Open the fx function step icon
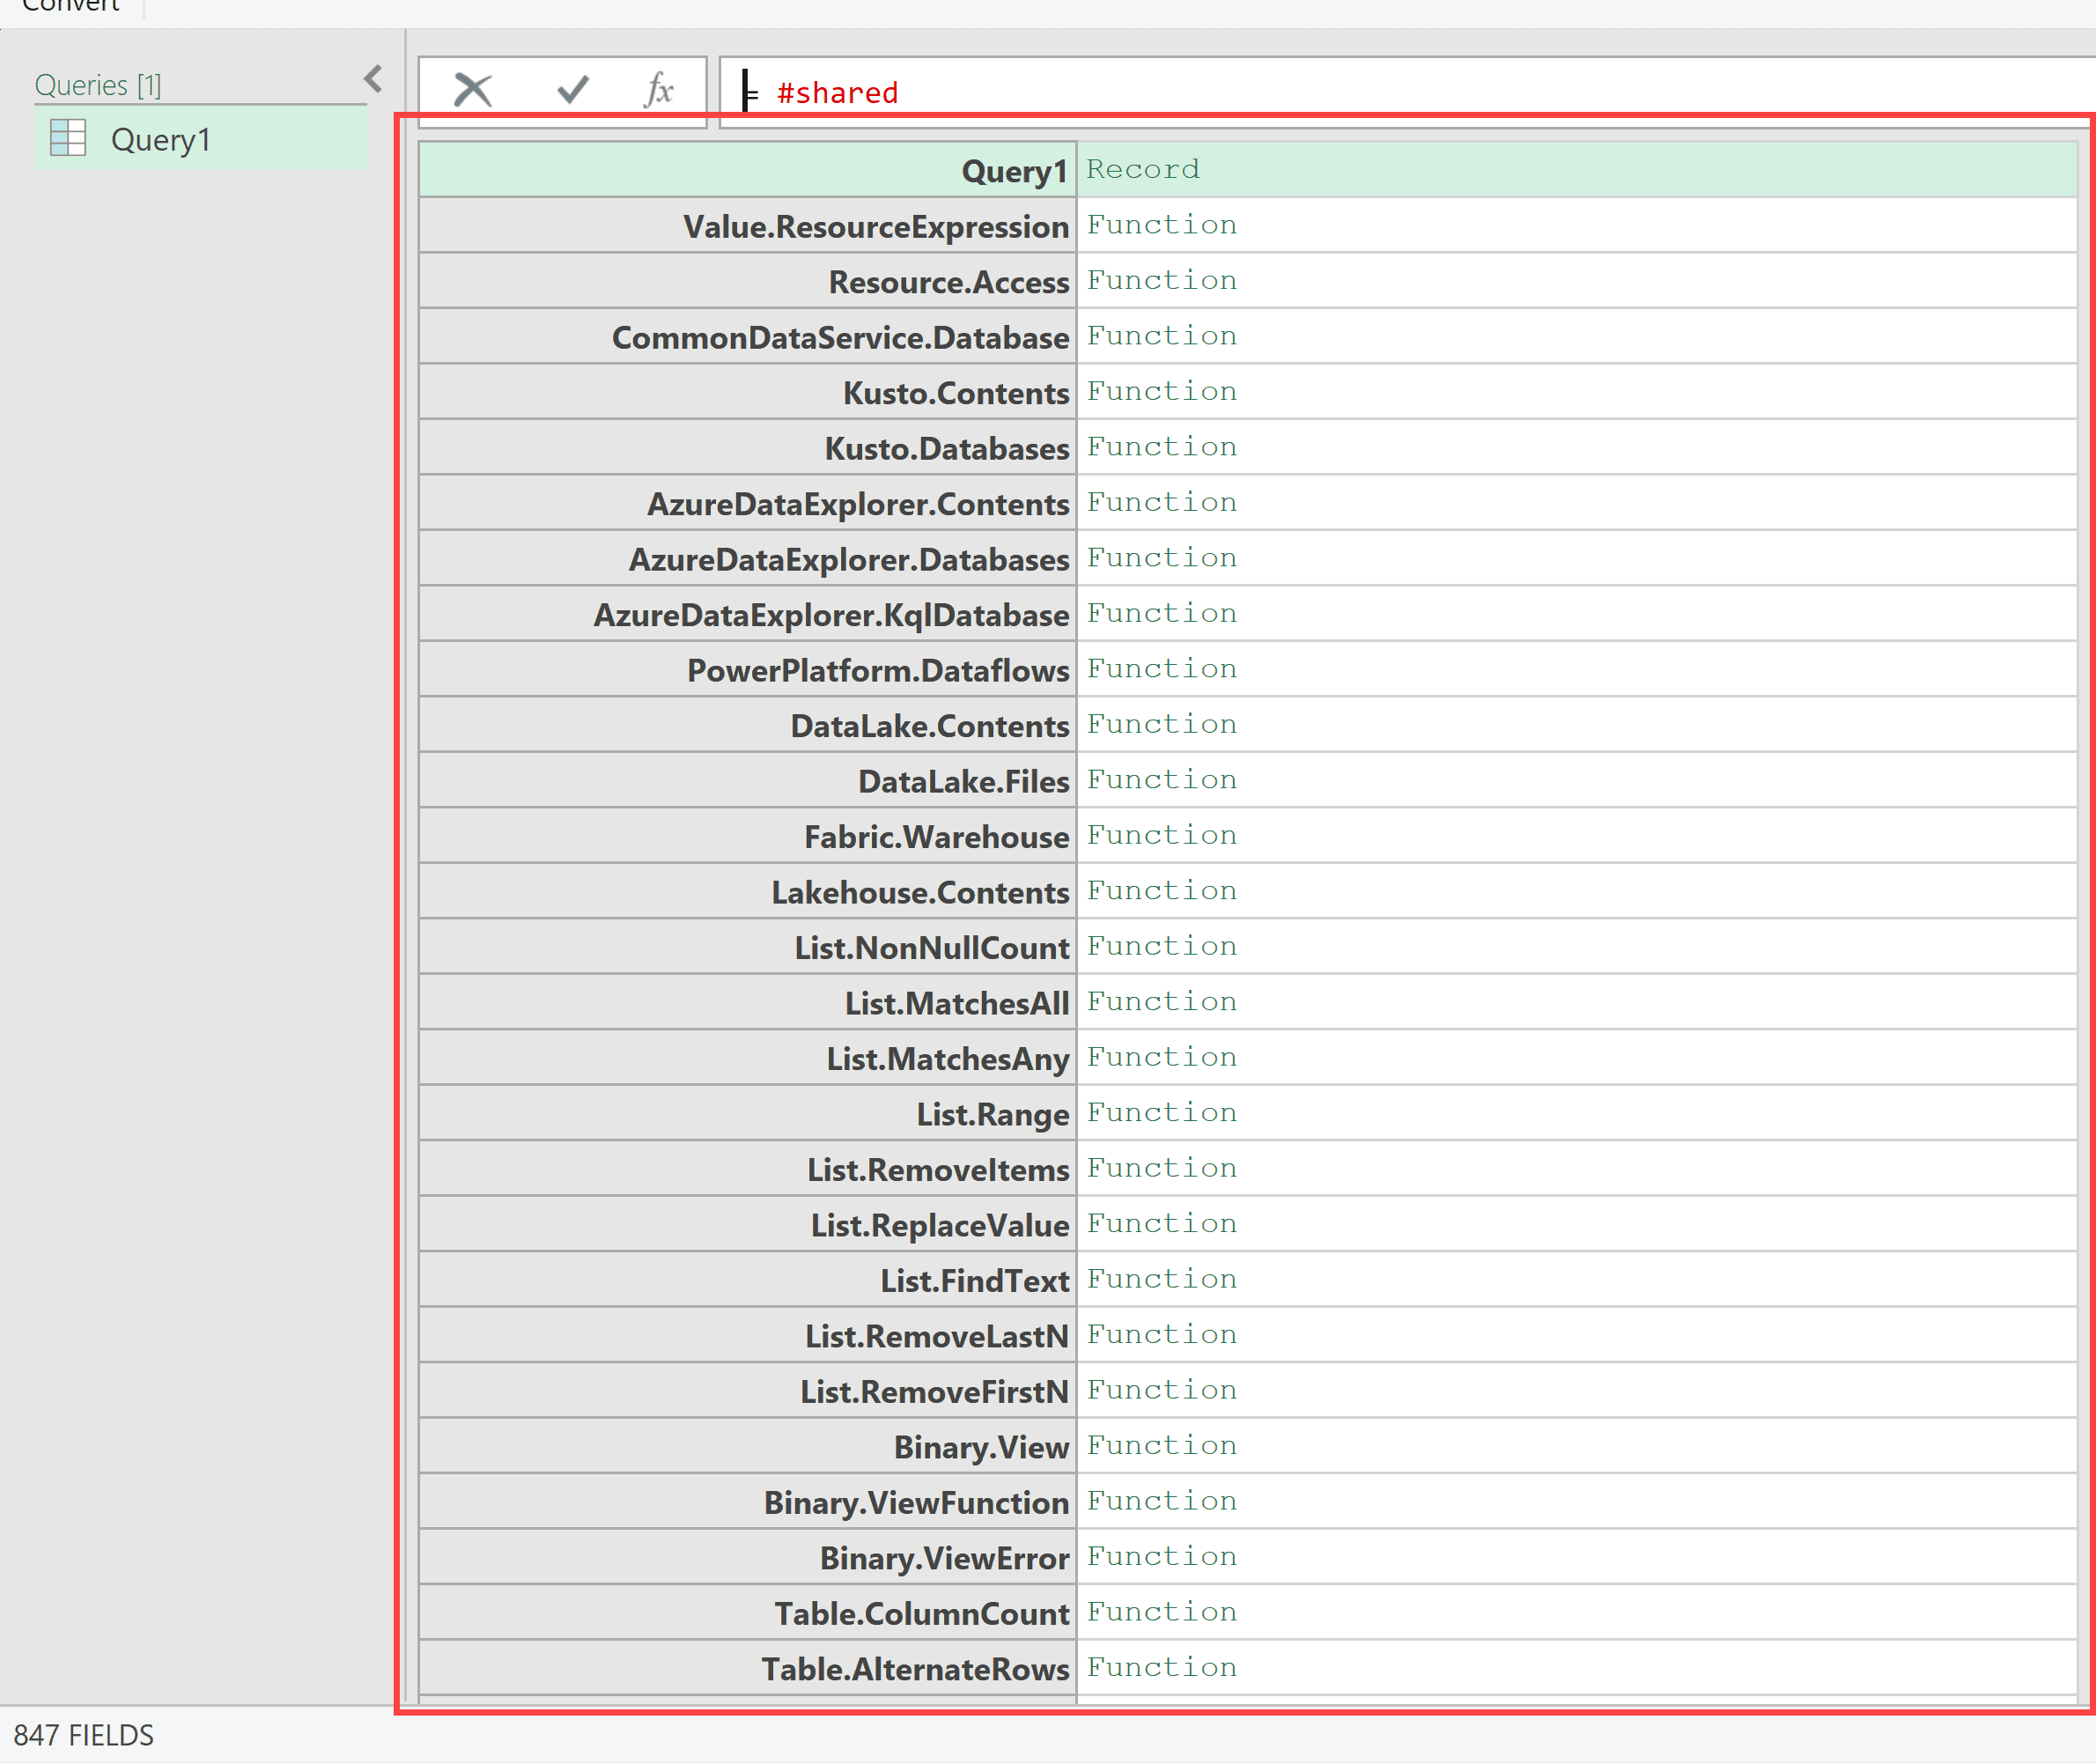The width and height of the screenshot is (2096, 1764). coord(659,90)
